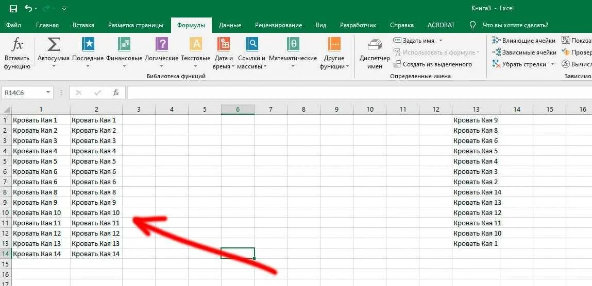The height and width of the screenshot is (286, 592).
Task: Open the ACROBAT tab
Action: point(441,25)
